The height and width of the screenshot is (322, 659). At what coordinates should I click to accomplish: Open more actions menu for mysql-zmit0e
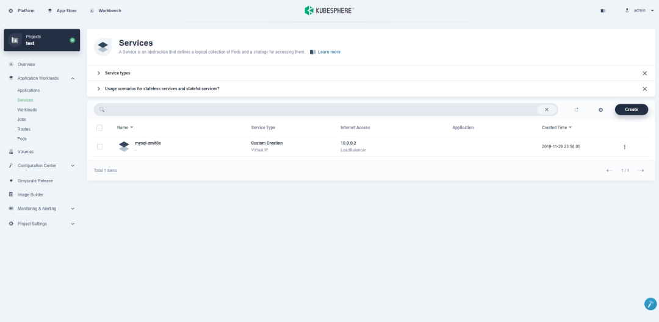[625, 147]
